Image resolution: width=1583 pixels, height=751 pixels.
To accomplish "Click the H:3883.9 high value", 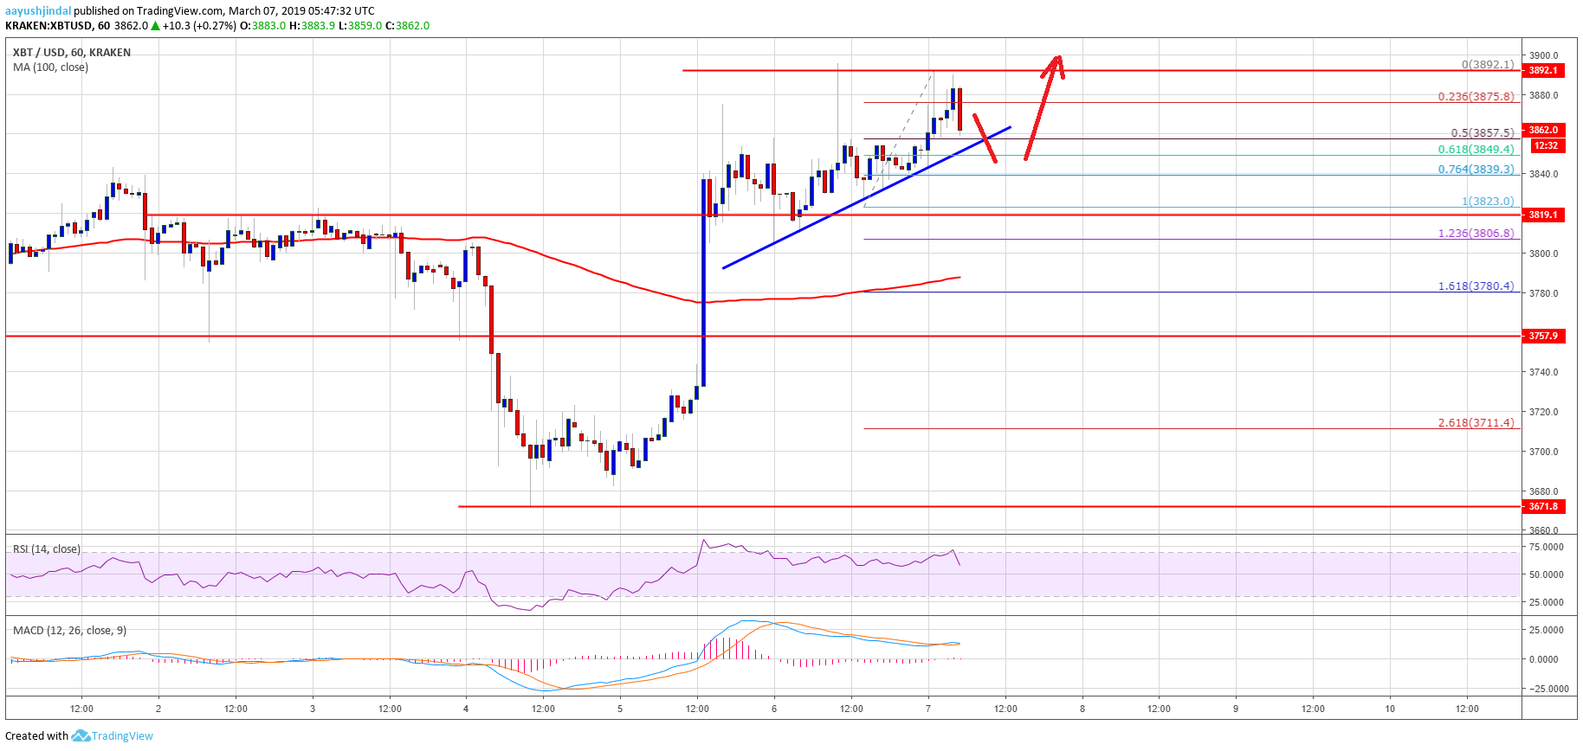I will pos(312,26).
